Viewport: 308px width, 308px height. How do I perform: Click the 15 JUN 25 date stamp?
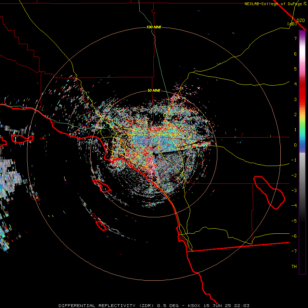217,306
